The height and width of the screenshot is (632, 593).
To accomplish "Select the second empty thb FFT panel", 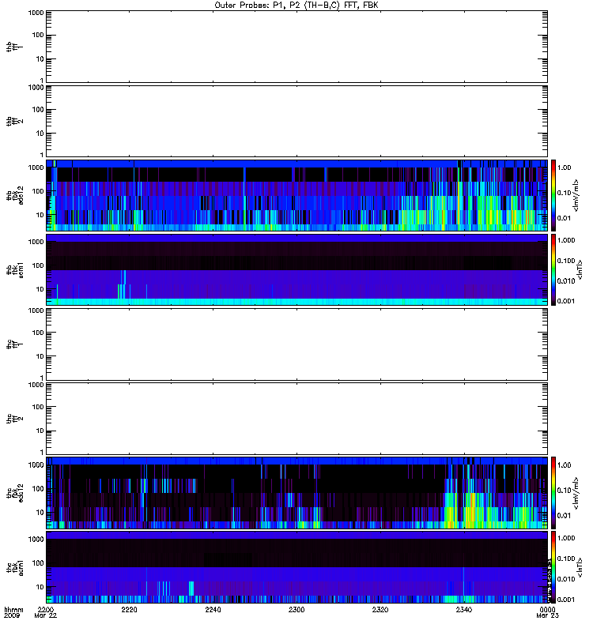I will (296, 121).
